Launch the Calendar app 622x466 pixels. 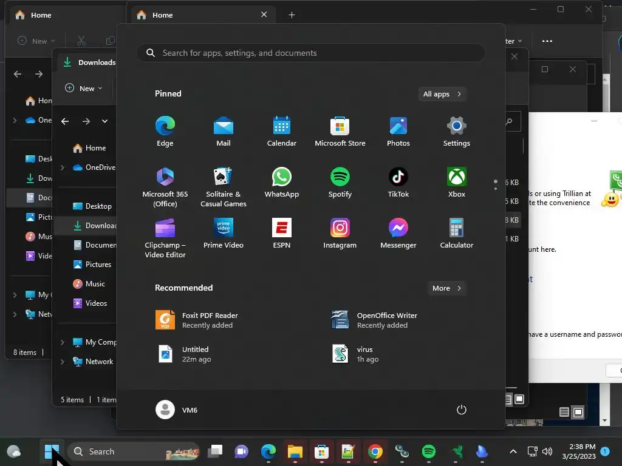point(282,132)
